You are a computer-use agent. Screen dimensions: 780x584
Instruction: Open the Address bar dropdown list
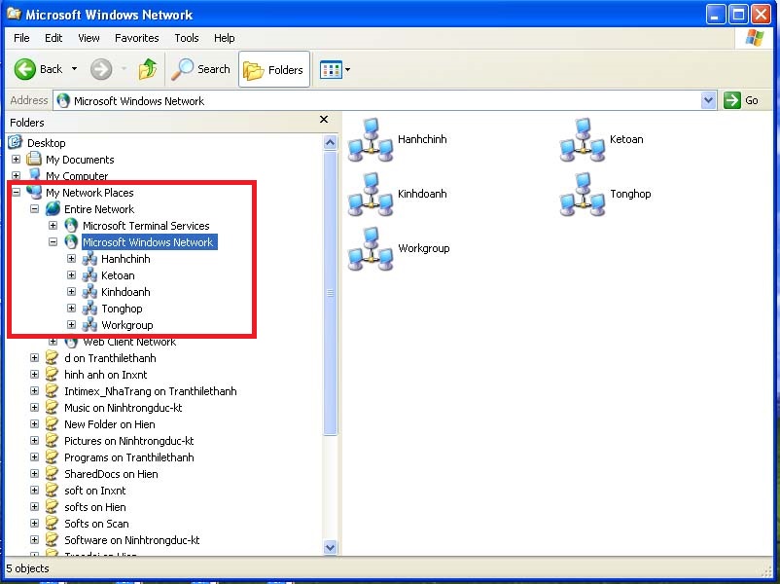tap(706, 100)
